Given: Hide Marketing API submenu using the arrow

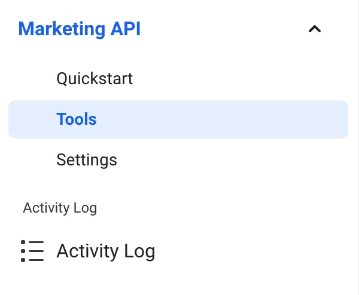Looking at the screenshot, I should coord(315,29).
